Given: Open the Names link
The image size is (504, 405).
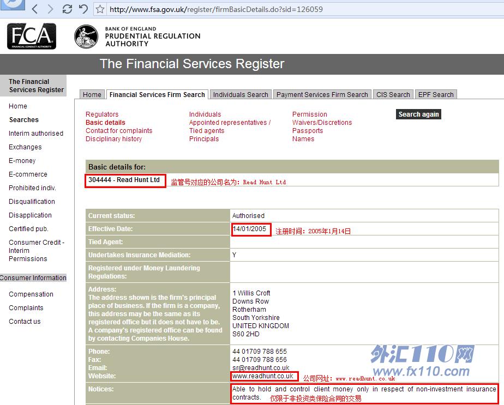Looking at the screenshot, I should click(303, 139).
